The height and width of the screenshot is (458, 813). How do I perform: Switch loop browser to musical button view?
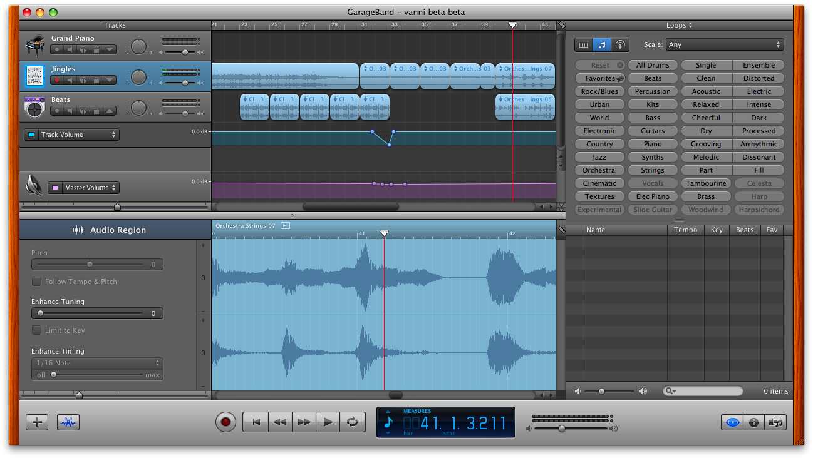tap(602, 45)
